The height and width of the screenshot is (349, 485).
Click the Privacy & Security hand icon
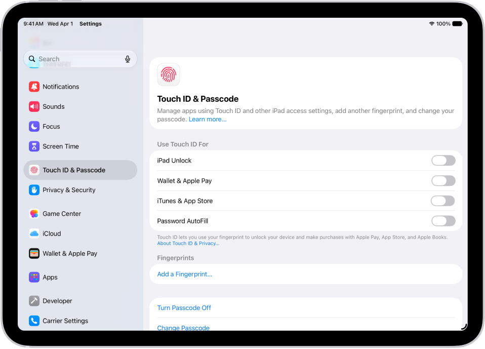(x=34, y=190)
